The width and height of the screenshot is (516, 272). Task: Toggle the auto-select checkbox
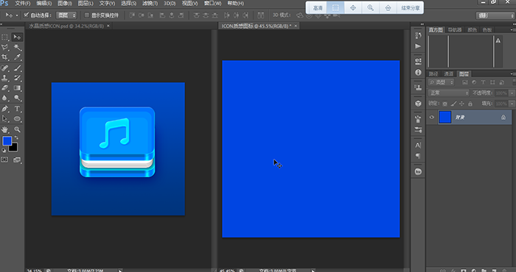point(27,15)
